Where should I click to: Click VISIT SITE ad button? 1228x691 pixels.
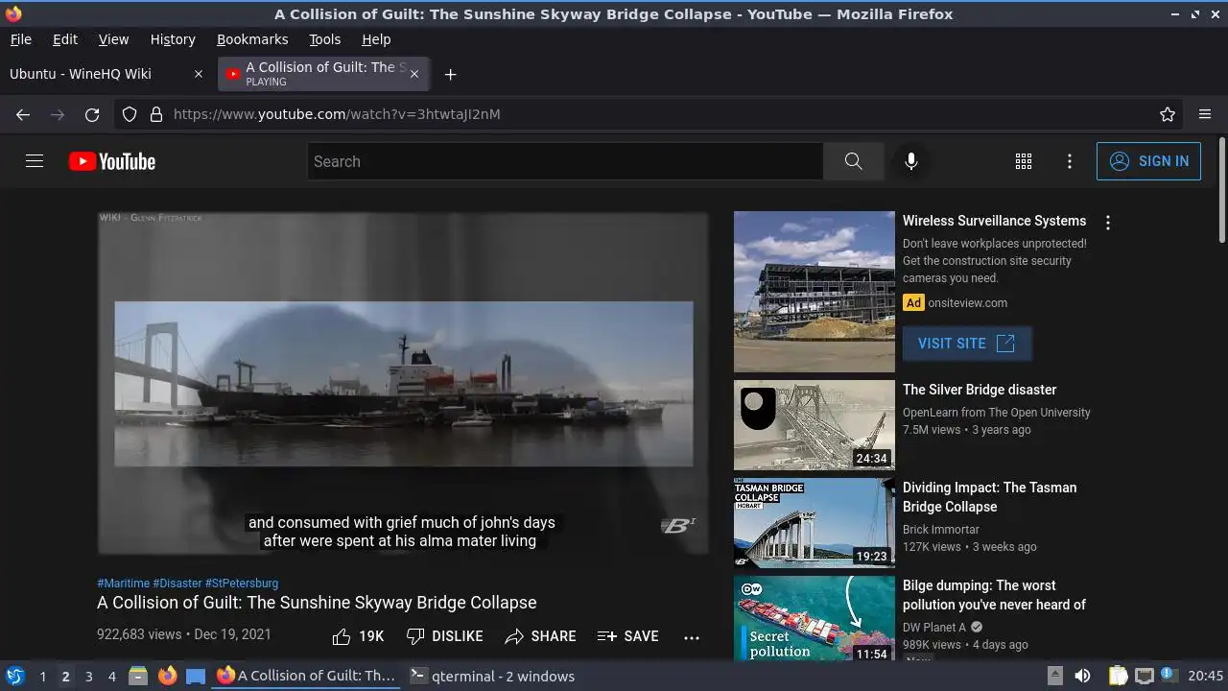click(x=967, y=344)
